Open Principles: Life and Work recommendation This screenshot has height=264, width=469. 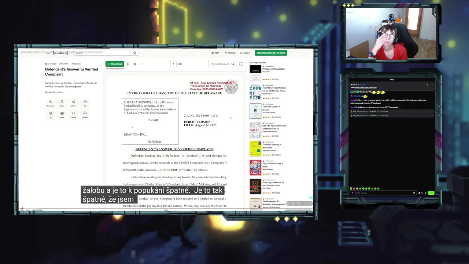273,69
